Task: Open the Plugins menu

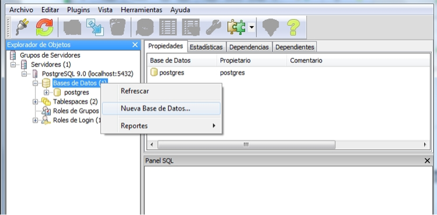Action: pyautogui.click(x=78, y=10)
